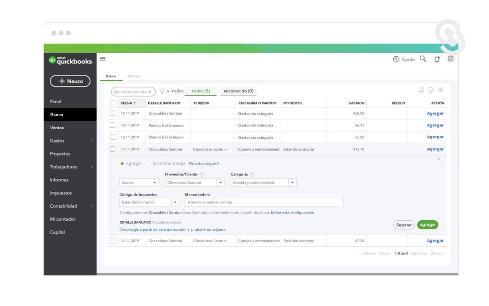
Task: Close the expanded transaction panel
Action: (439, 159)
